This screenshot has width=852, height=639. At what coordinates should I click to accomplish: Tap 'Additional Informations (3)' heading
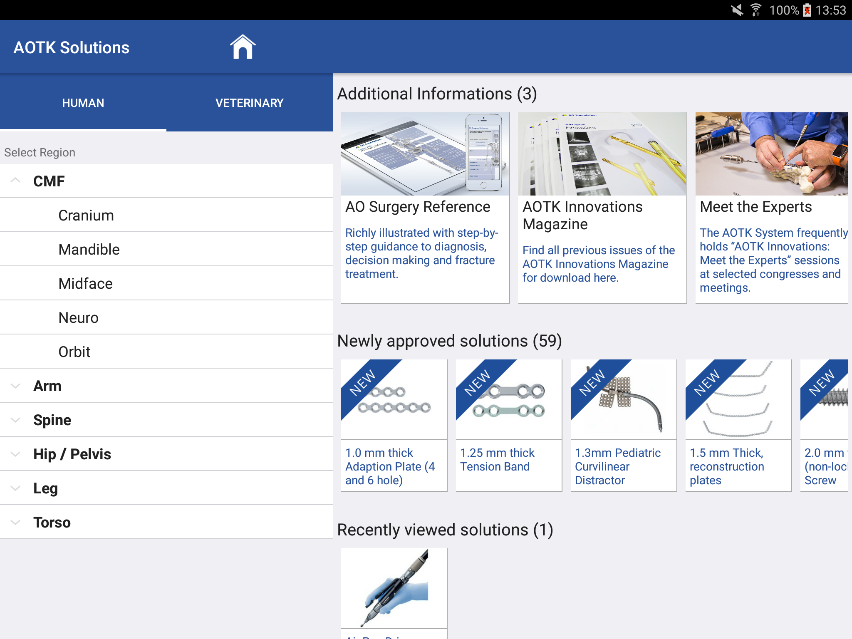point(437,94)
